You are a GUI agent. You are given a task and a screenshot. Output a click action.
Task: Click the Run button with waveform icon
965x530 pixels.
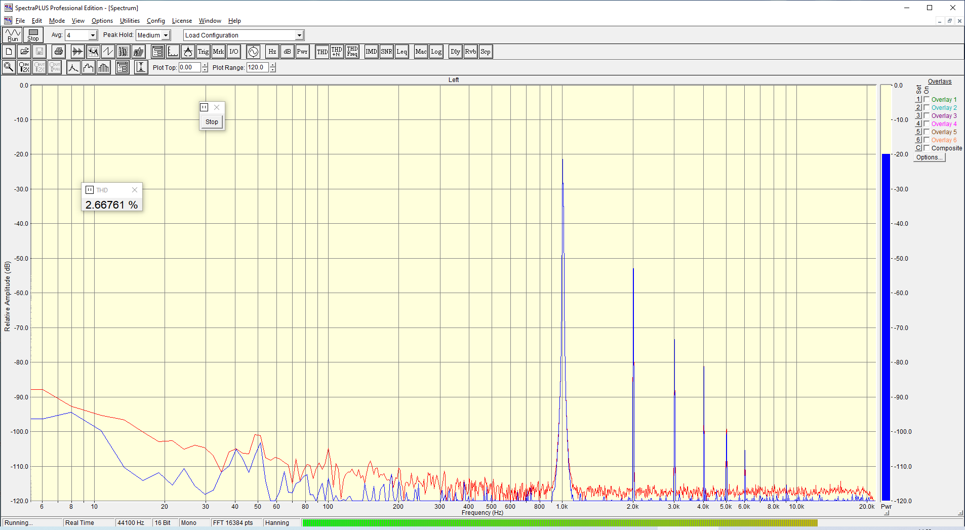(x=13, y=35)
